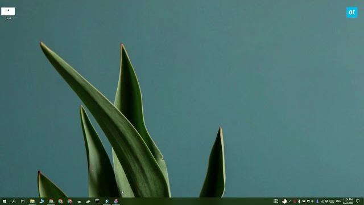Launch File Explorer from the taskbar

point(32,201)
